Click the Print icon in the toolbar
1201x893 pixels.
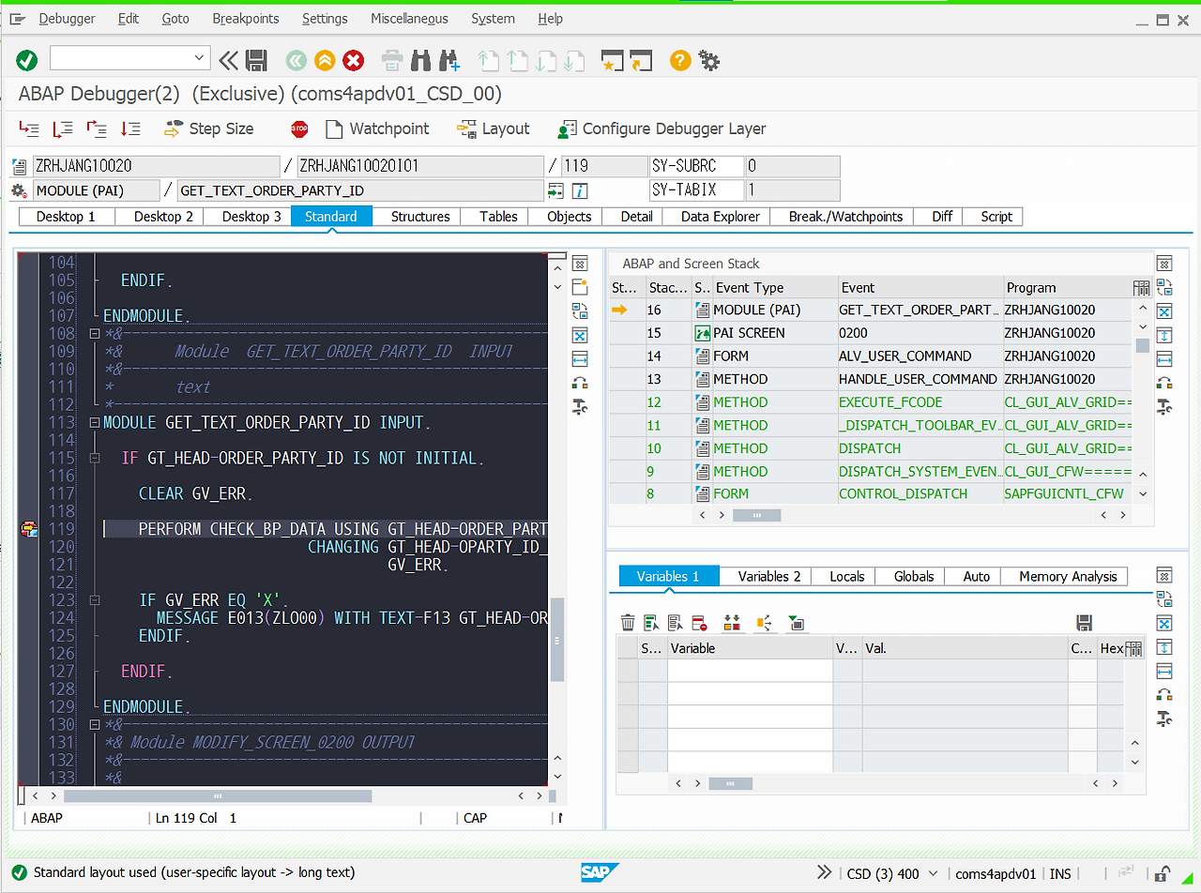392,61
